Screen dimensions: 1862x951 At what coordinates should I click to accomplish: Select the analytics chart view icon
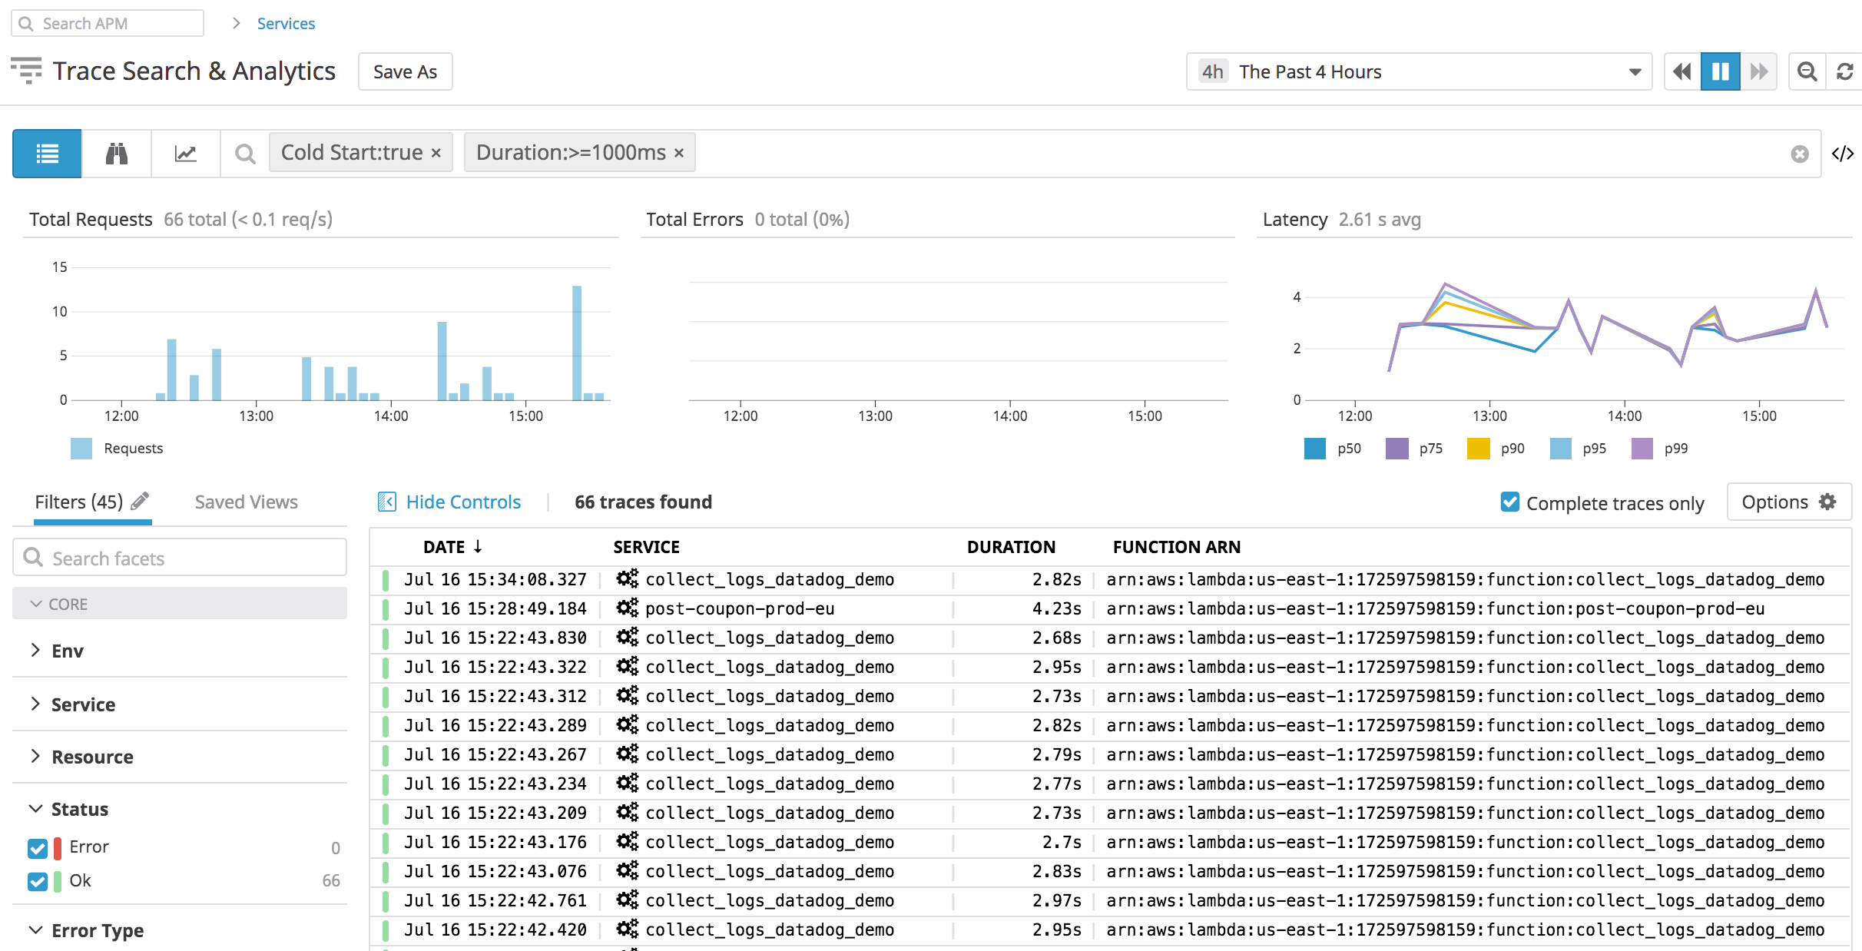[184, 153]
